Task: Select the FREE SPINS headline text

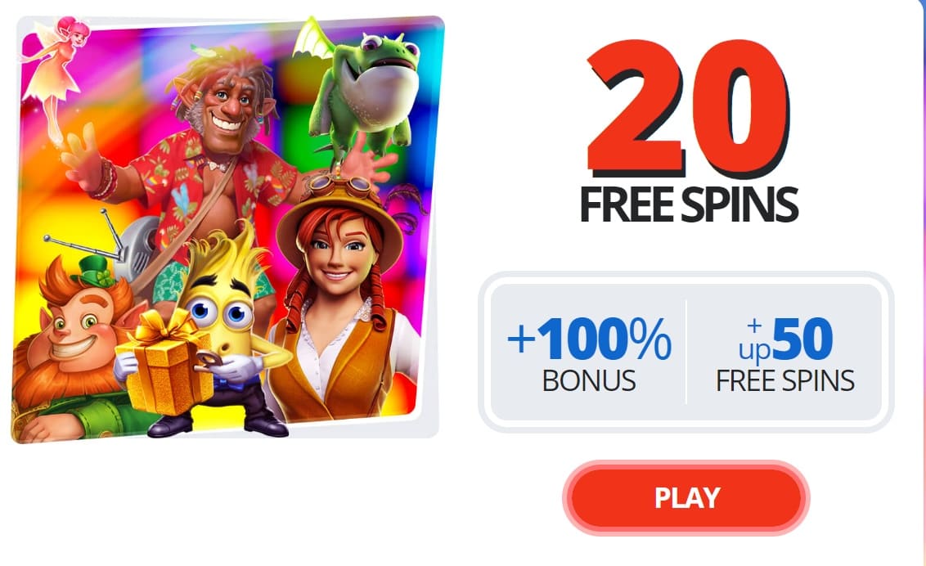Action: (x=689, y=204)
